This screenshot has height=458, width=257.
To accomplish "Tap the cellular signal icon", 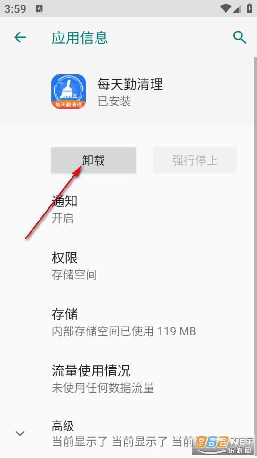I will pos(237,8).
